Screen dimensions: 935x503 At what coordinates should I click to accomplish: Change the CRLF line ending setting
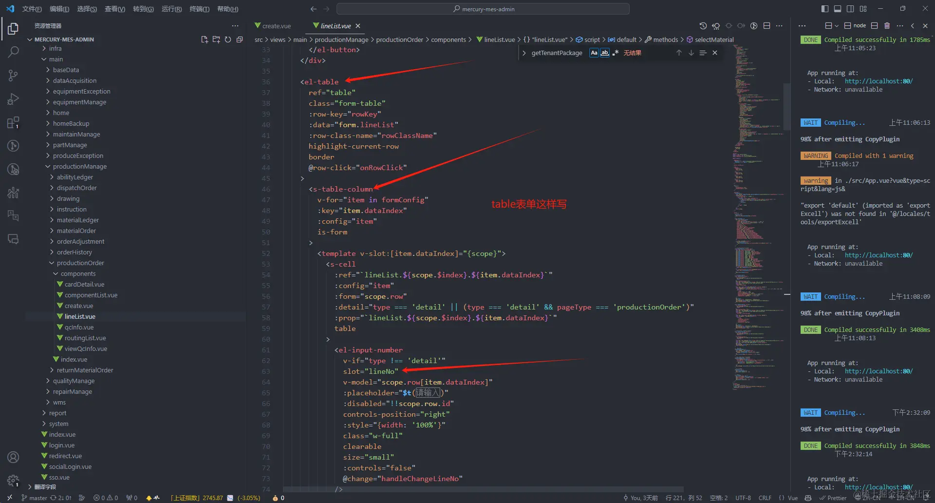coord(765,498)
